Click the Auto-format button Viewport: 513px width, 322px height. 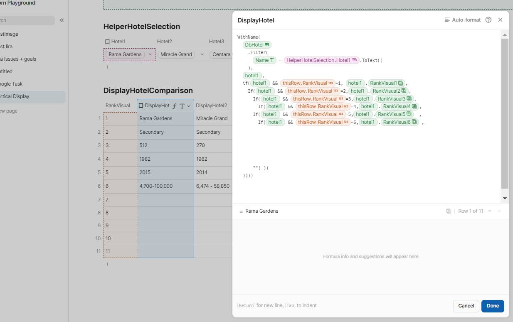point(462,20)
